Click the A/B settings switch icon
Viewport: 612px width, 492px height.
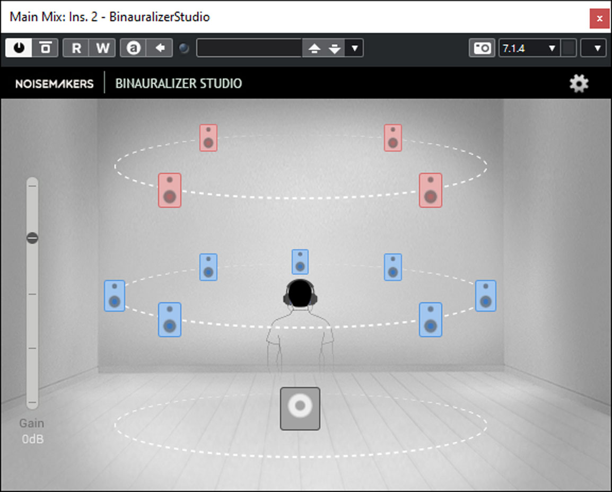(x=133, y=48)
